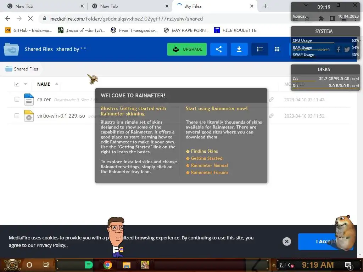The image size is (363, 272).
Task: Open the MediaFire Facebook icon
Action: click(338, 49)
